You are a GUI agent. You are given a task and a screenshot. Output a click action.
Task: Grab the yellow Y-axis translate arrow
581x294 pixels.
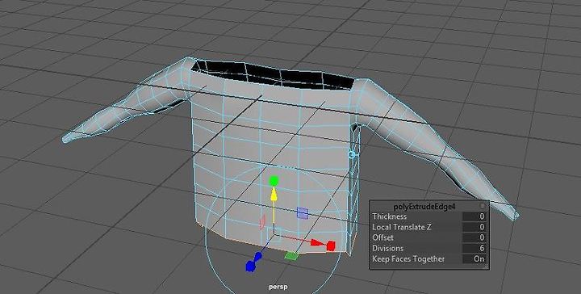click(274, 195)
